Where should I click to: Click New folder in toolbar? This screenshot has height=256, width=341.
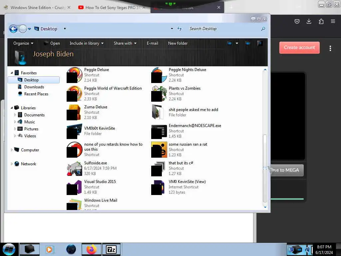tap(178, 43)
